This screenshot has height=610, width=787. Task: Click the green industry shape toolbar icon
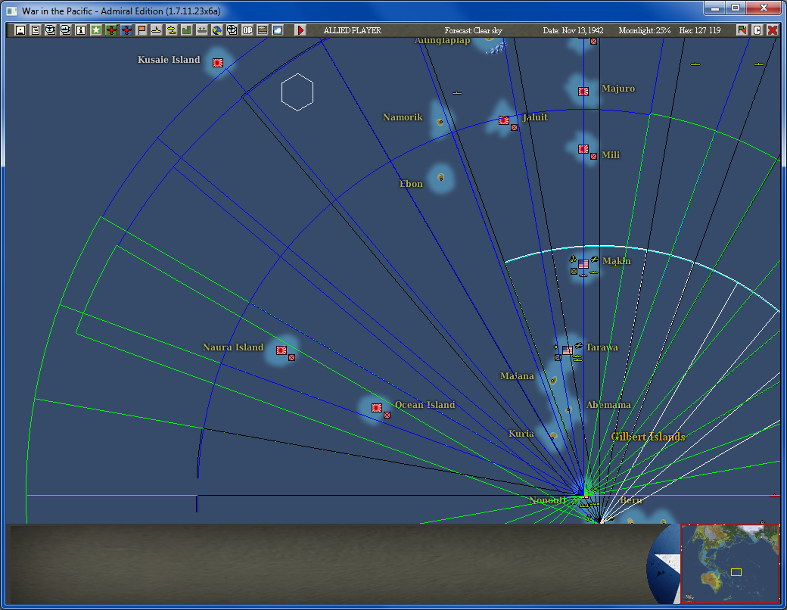point(187,30)
